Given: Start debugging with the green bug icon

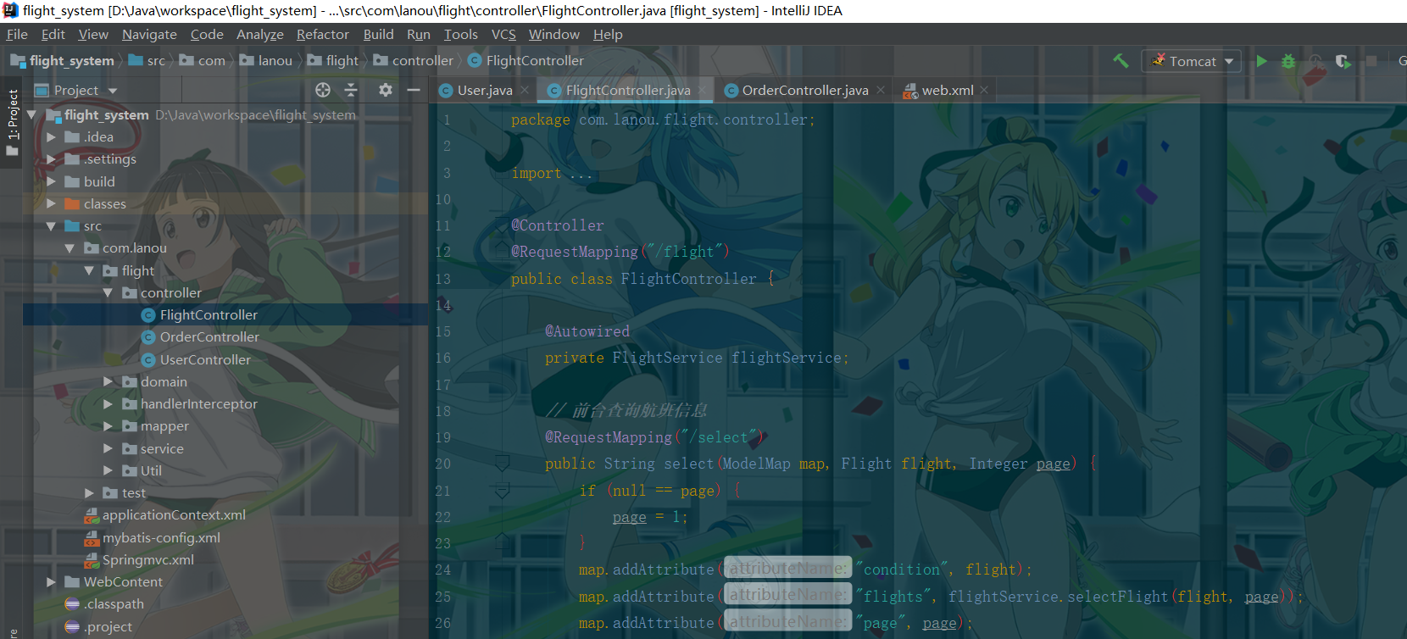Looking at the screenshot, I should point(1287,61).
